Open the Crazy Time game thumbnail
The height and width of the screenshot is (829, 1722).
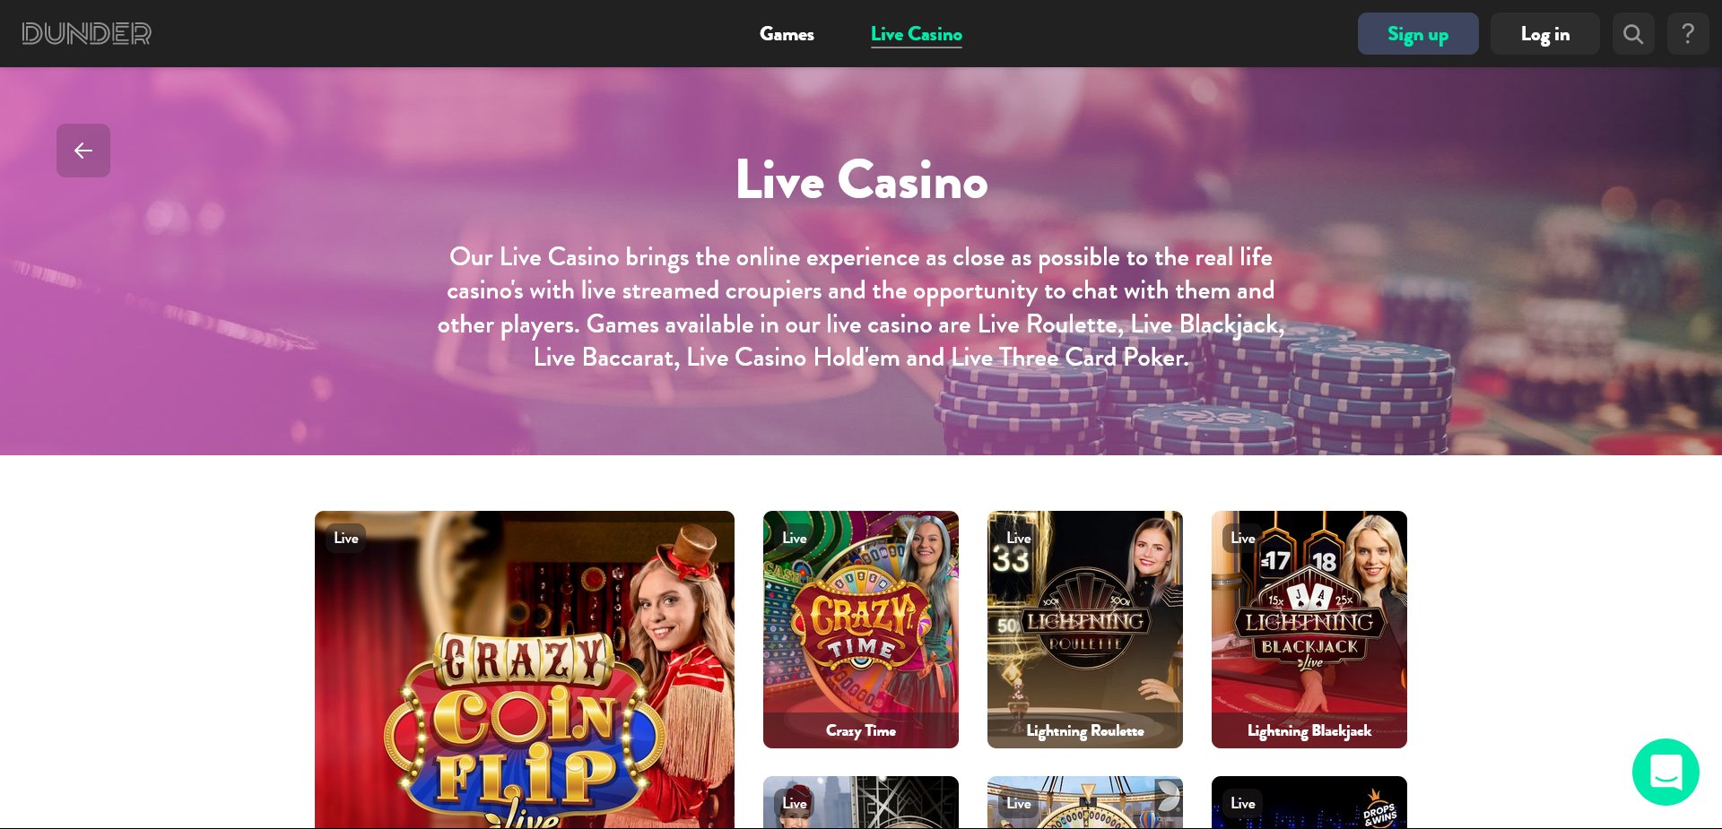pyautogui.click(x=861, y=629)
